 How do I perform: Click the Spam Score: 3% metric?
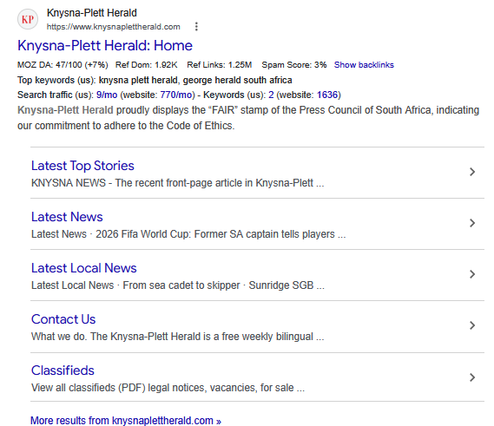(294, 65)
